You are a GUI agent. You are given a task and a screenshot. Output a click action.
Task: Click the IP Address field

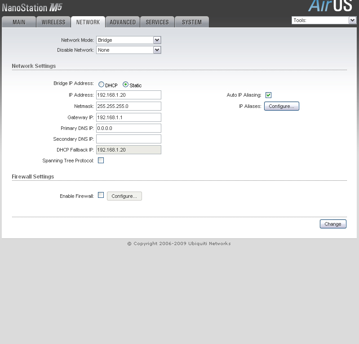(129, 95)
